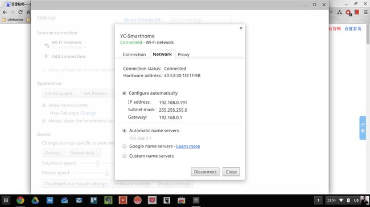Open the blue envelope mail app in the shelf
The width and height of the screenshot is (370, 207).
(x=79, y=200)
